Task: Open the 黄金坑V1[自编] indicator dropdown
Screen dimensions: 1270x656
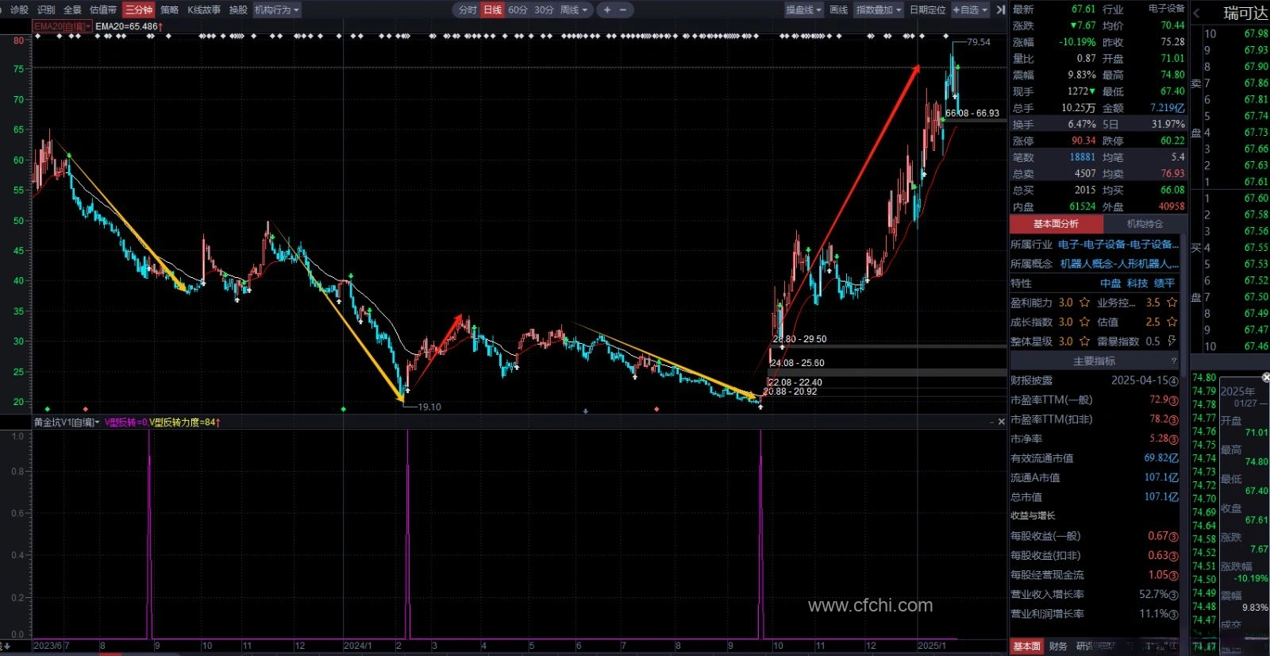Action: 66,423
